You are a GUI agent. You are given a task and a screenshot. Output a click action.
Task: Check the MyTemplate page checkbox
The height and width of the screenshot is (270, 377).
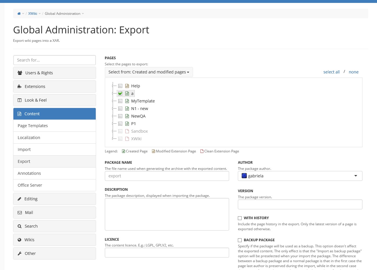tap(120, 101)
